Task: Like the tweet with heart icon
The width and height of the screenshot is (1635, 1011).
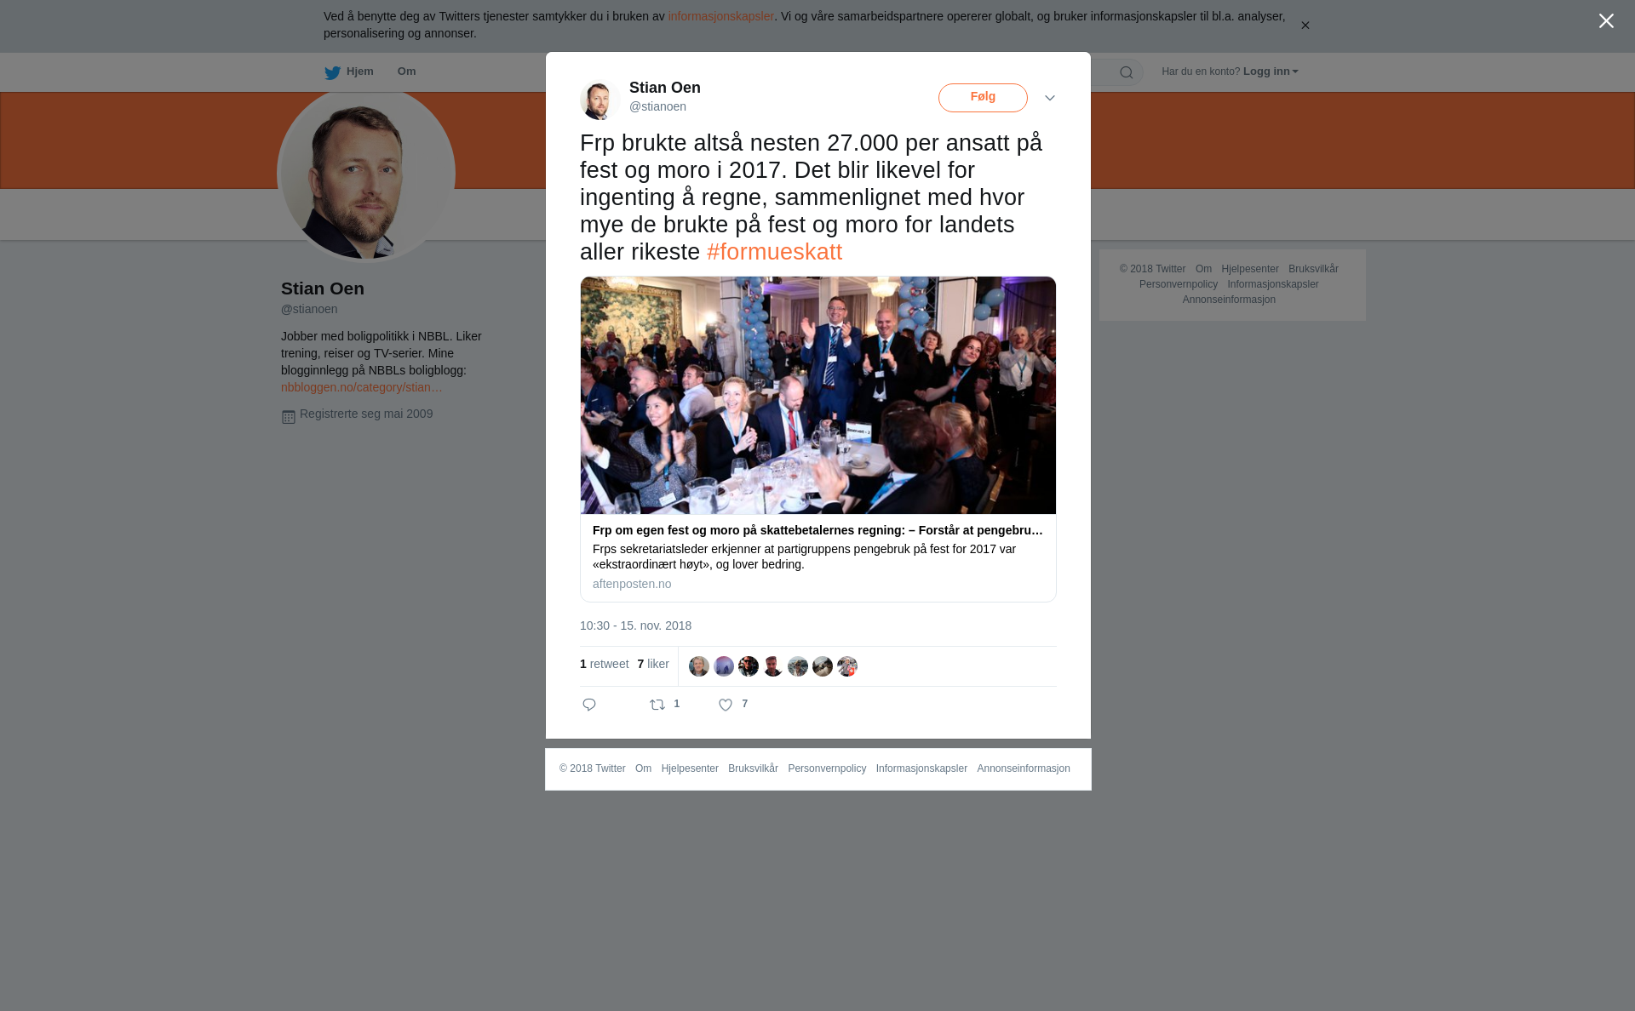Action: tap(726, 705)
